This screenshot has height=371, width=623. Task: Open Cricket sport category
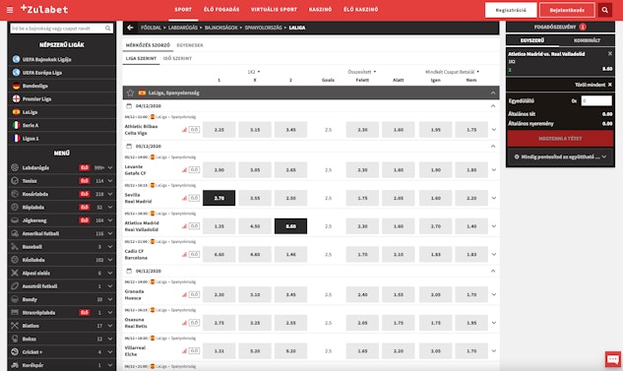coord(31,352)
